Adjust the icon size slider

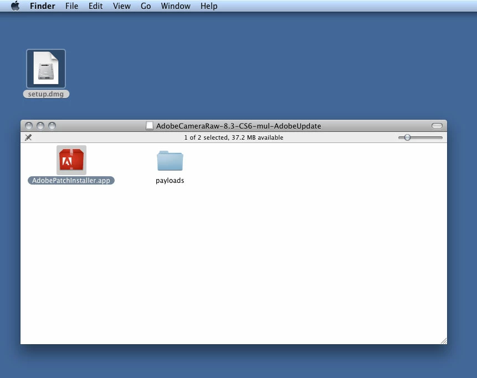tap(407, 137)
